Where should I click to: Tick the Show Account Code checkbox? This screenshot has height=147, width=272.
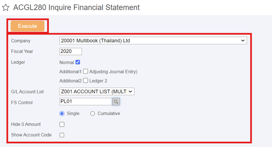click(x=62, y=135)
